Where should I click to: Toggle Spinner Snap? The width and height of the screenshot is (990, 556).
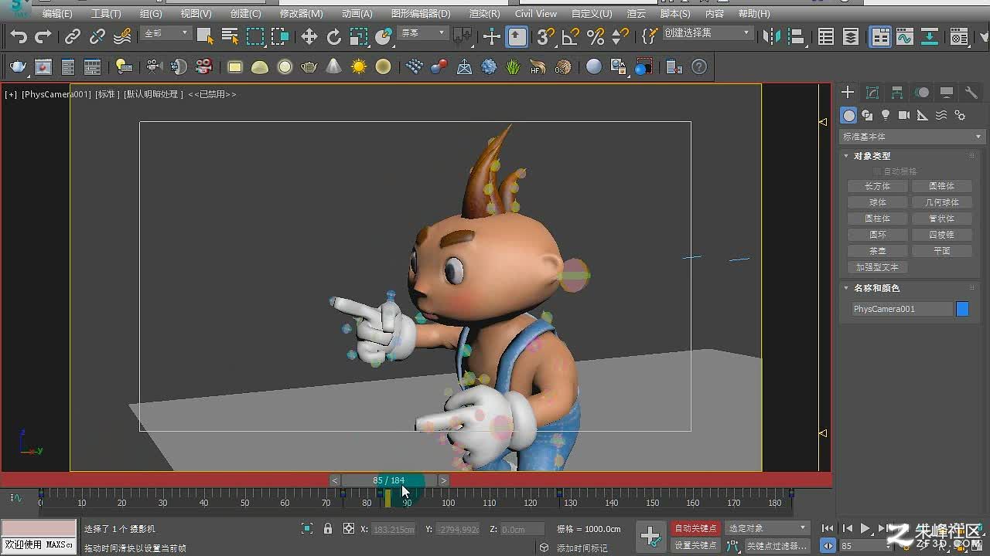coord(620,36)
